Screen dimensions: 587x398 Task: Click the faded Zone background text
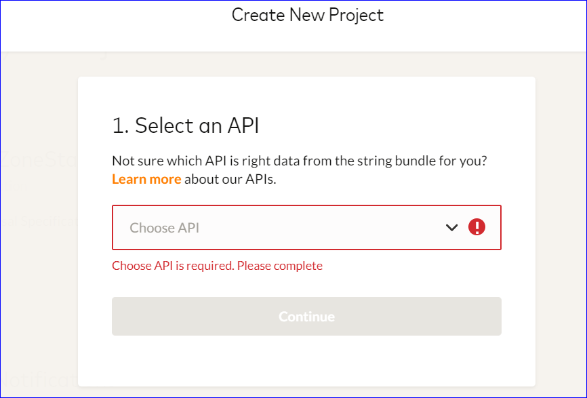[39, 159]
